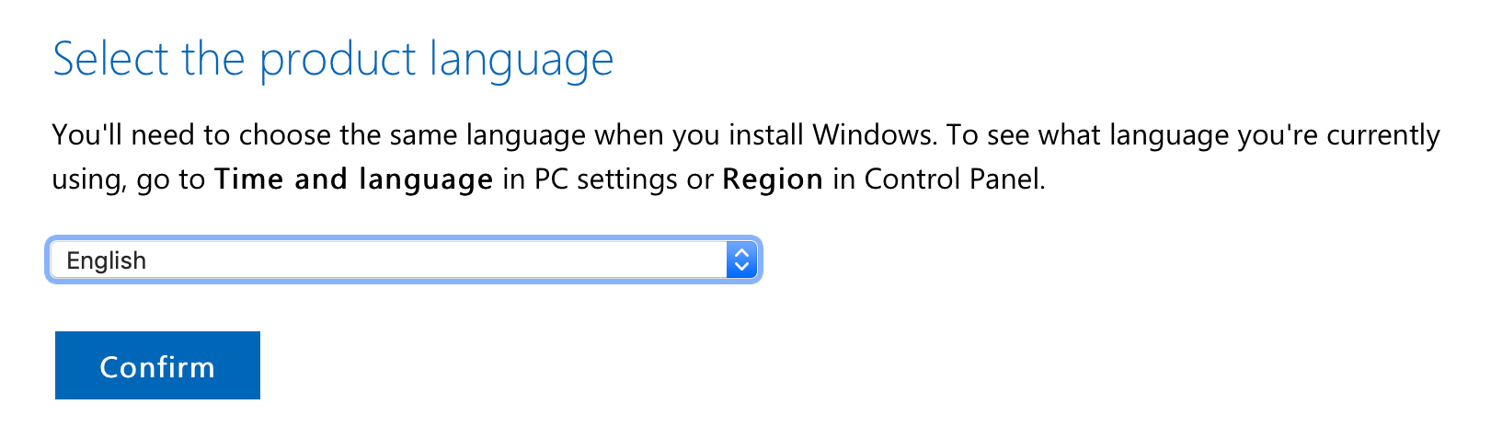Screen dimensions: 1491x439
Task: Click the word "install" in the paragraph
Action: pos(766,135)
